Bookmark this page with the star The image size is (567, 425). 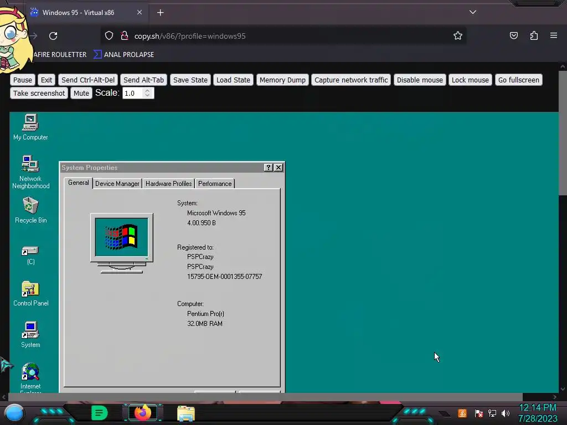458,36
